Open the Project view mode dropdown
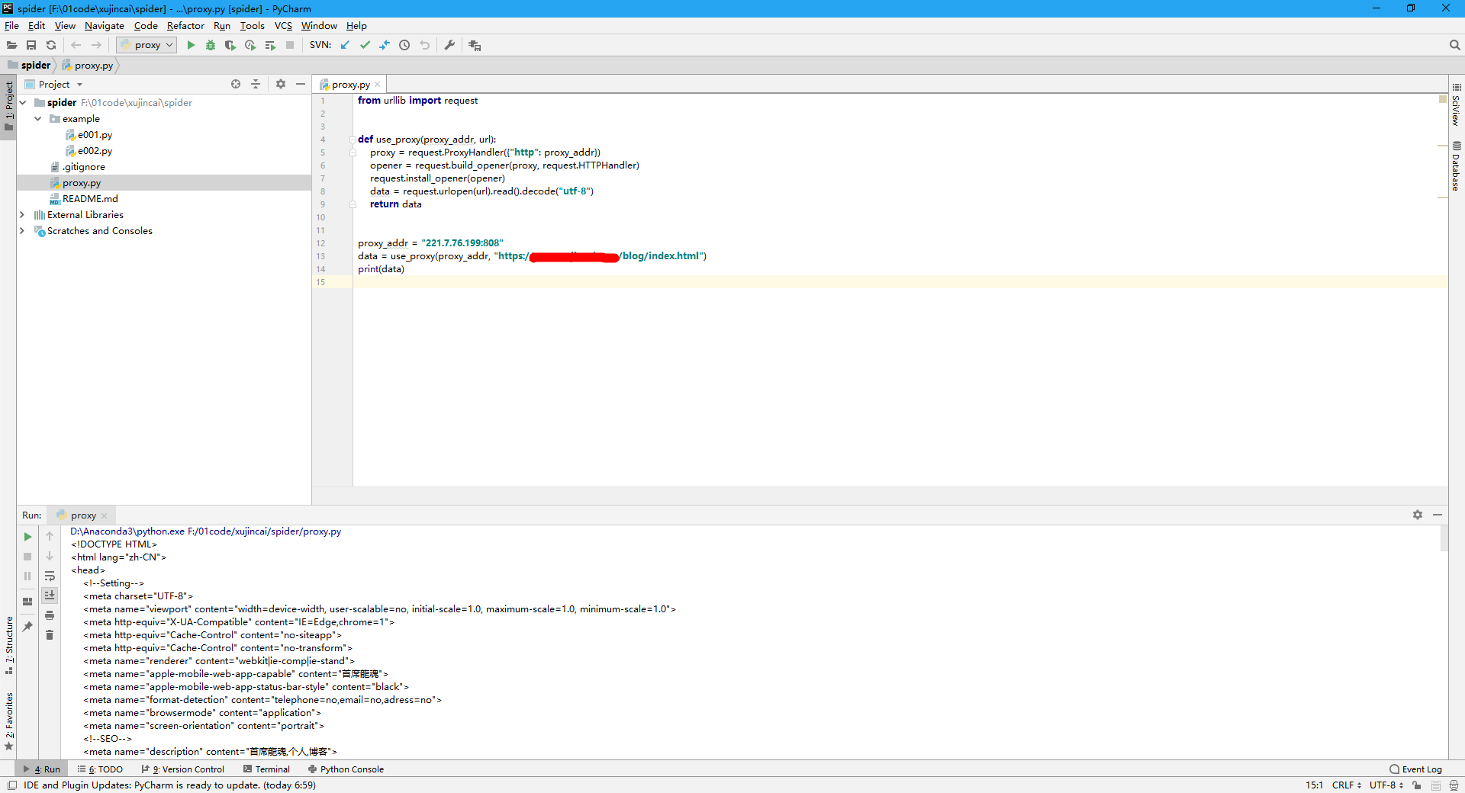This screenshot has width=1465, height=793. tap(79, 85)
